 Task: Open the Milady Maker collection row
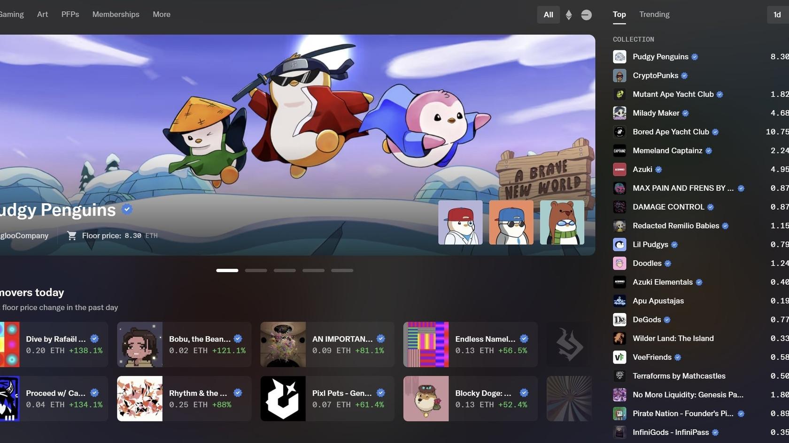[701, 113]
